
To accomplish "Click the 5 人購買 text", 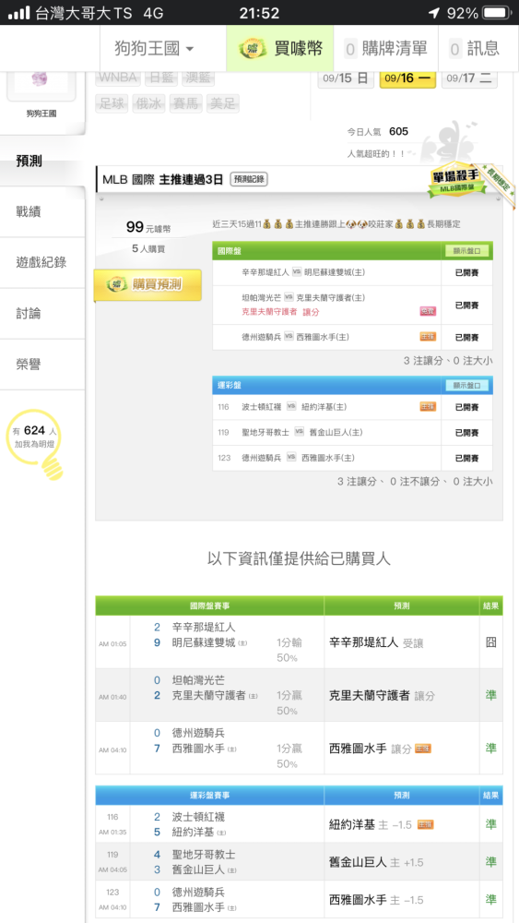I will click(x=148, y=249).
